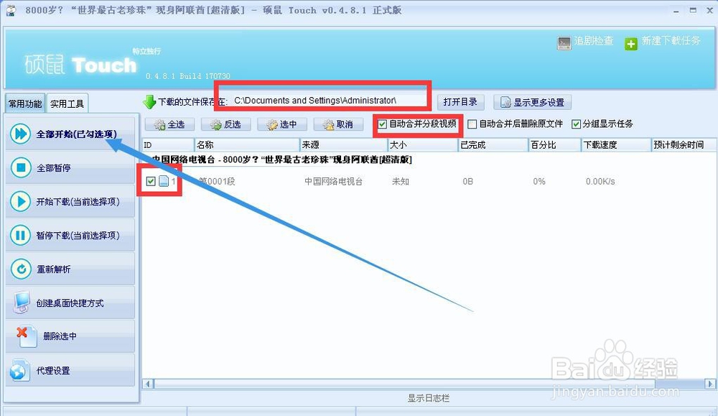Click the 显示更多设置 button label
Viewport: 718px width, 416px height.
pyautogui.click(x=539, y=103)
